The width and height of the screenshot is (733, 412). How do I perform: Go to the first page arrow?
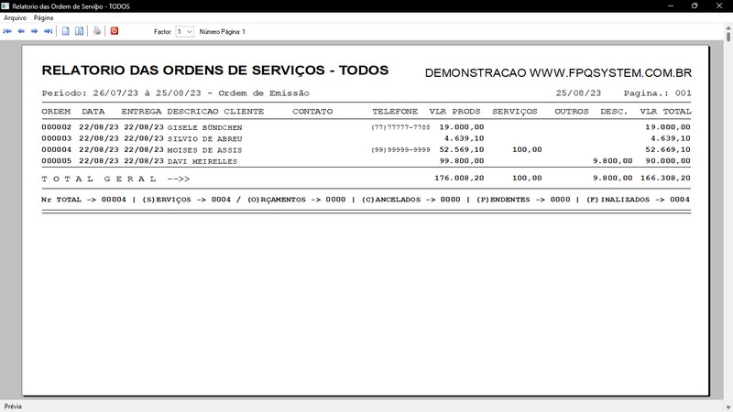(x=7, y=31)
